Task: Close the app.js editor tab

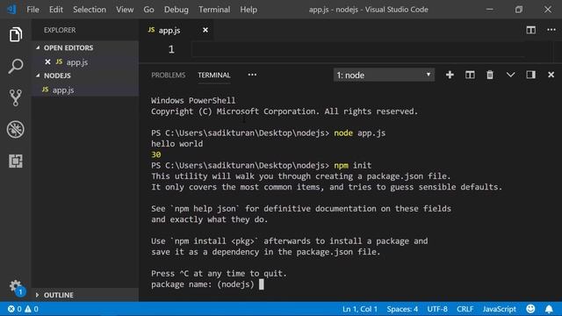Action: (205, 30)
